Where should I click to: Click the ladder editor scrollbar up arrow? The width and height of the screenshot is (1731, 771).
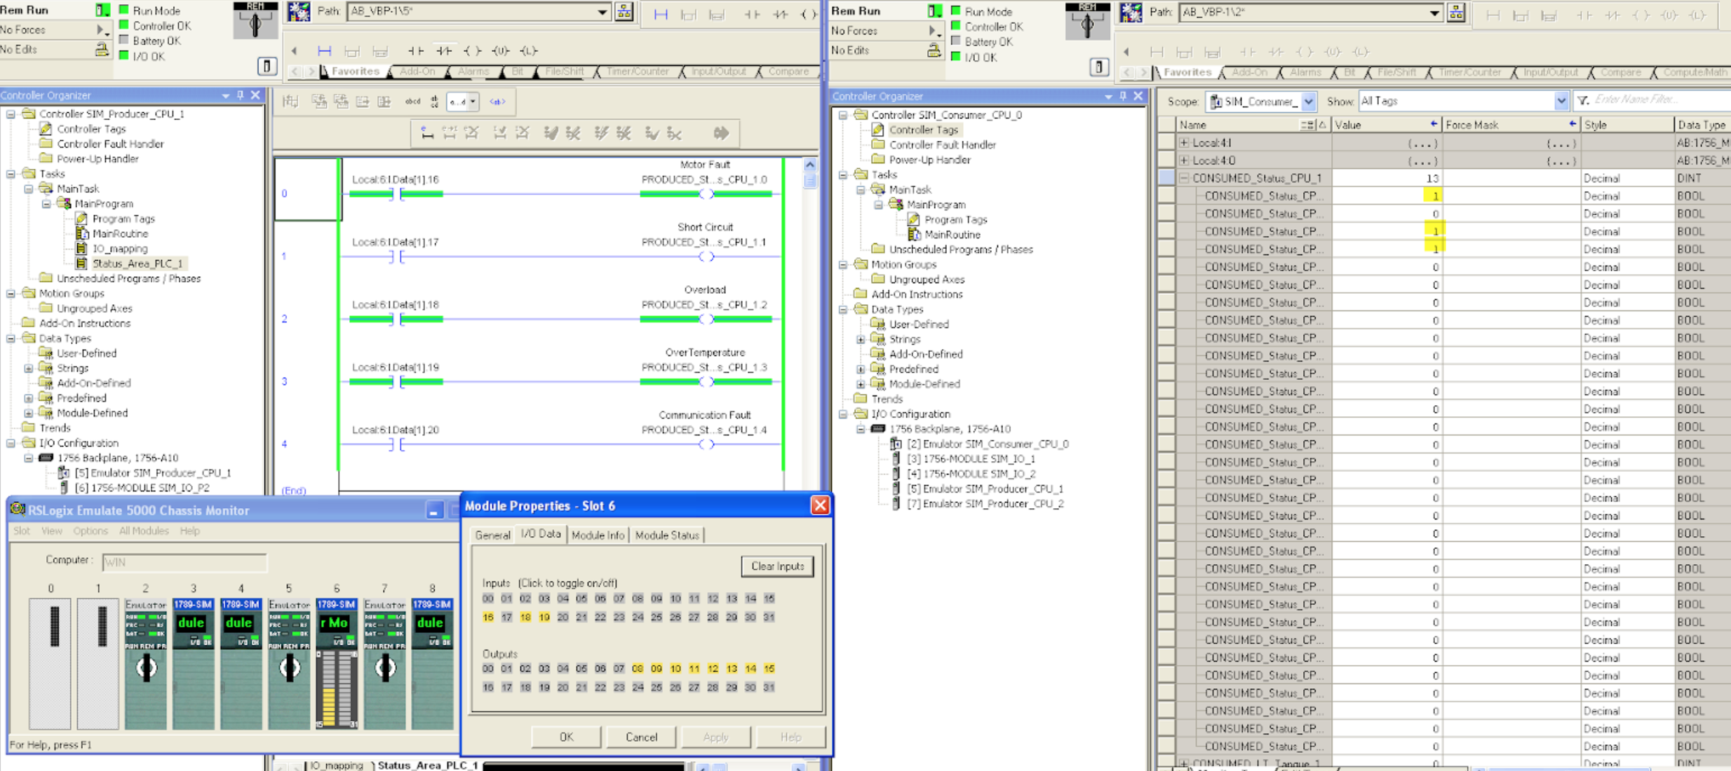click(810, 164)
